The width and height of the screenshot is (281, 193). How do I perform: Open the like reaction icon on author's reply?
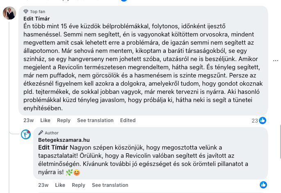click(263, 185)
